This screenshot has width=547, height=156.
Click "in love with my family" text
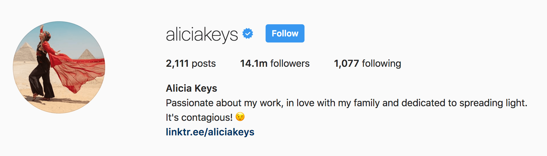(x=333, y=103)
